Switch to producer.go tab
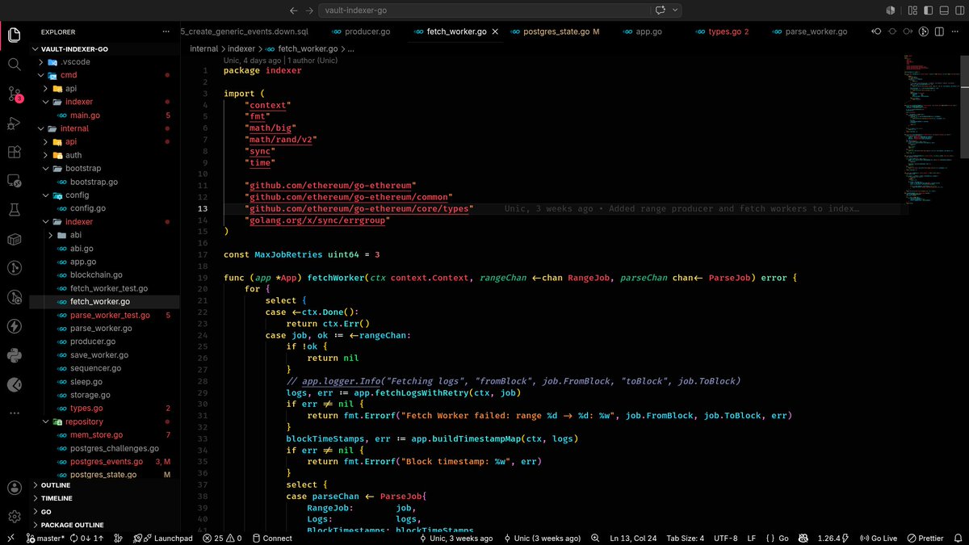The height and width of the screenshot is (545, 969). [x=360, y=31]
